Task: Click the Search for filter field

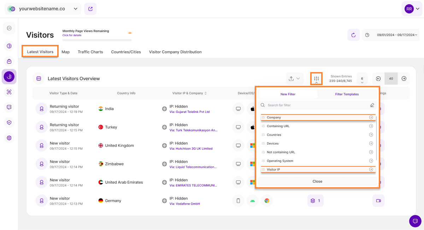Action: (x=314, y=105)
